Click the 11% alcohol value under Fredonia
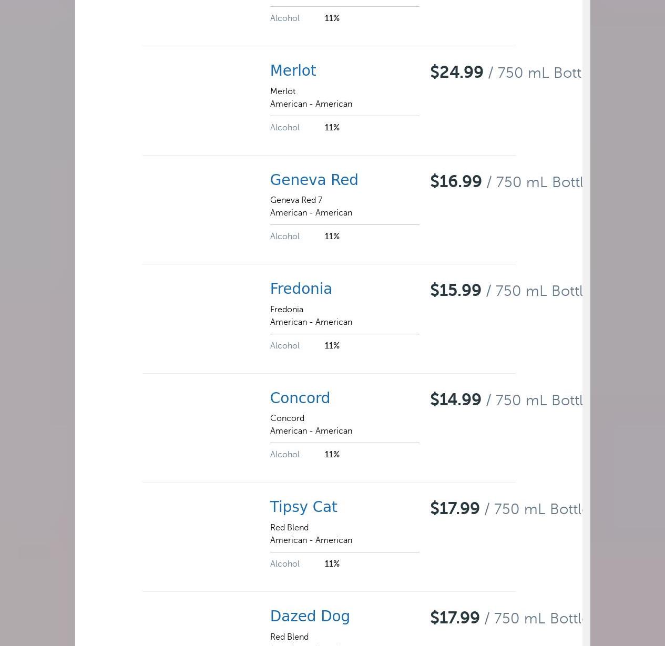 (x=332, y=346)
